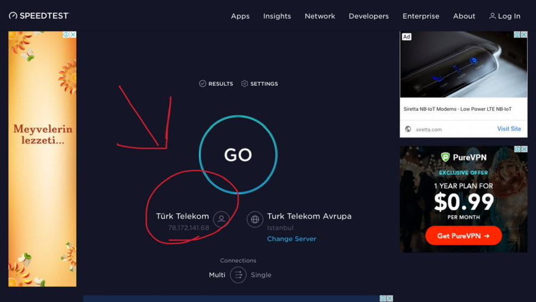Click the PureVPN shield logo
This screenshot has width=536, height=302.
tap(445, 157)
